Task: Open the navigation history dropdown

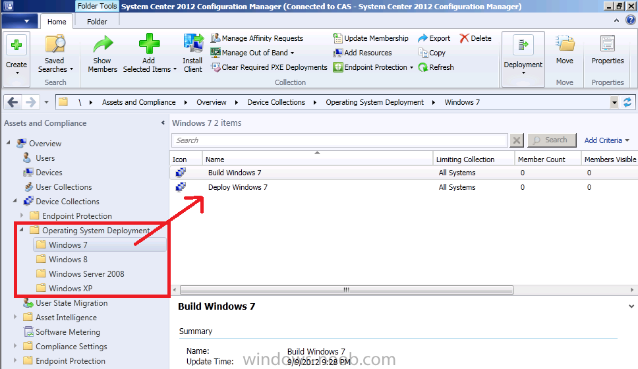Action: [x=46, y=102]
